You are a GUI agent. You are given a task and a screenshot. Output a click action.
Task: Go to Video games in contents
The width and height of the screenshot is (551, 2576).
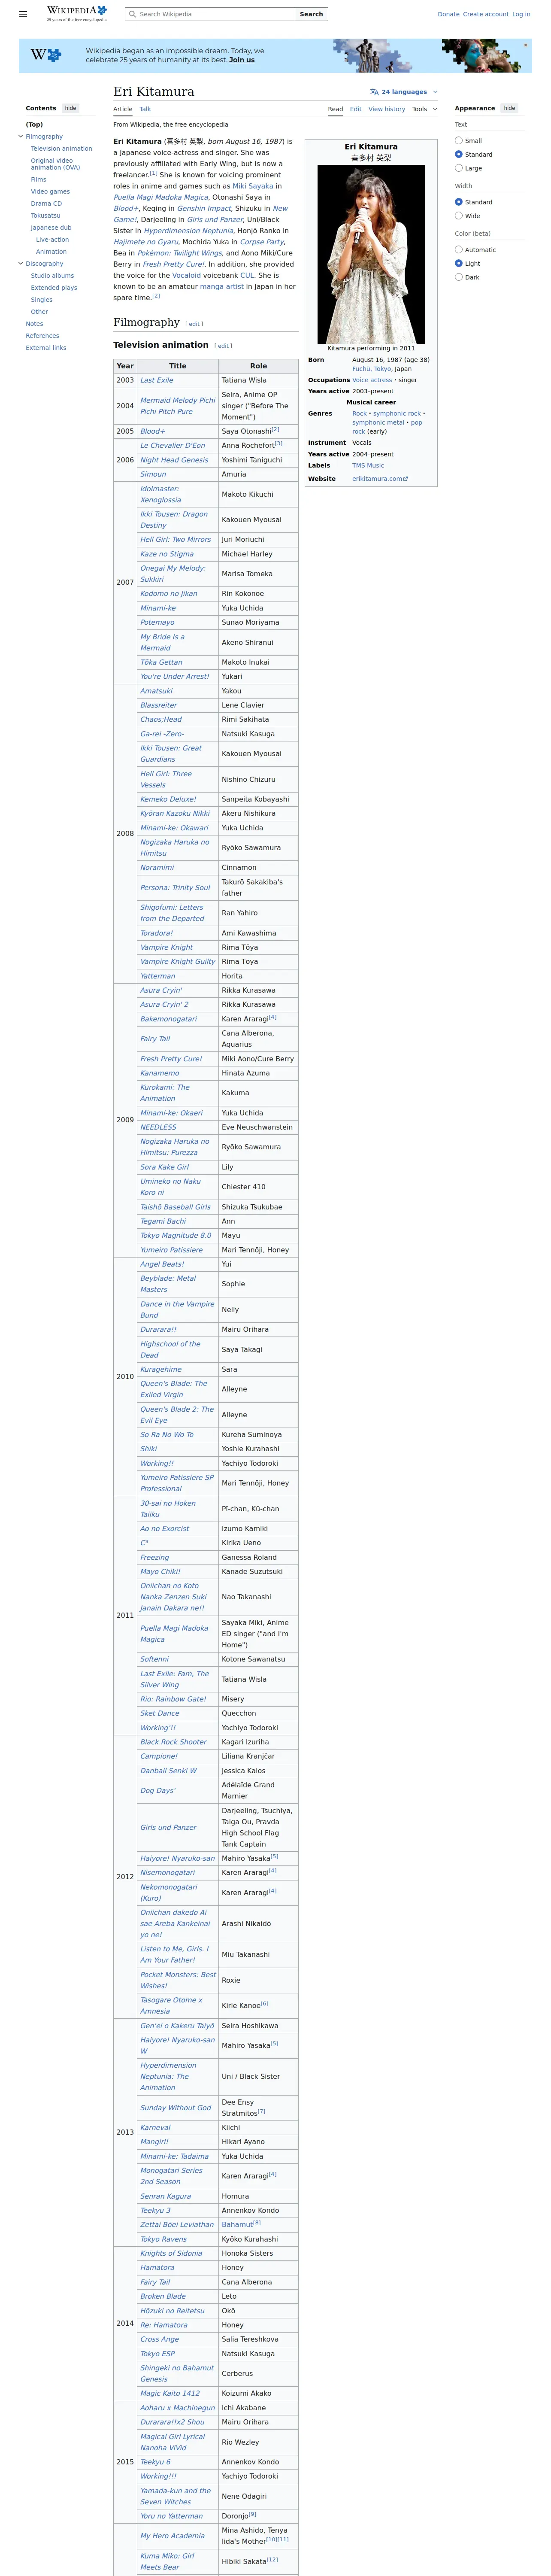[50, 191]
